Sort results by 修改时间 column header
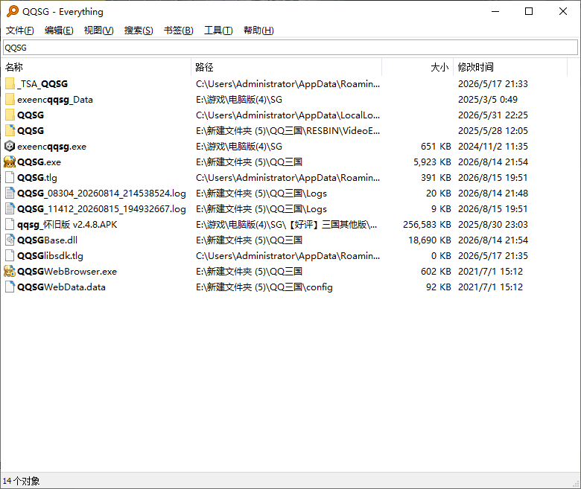The height and width of the screenshot is (489, 581). (510, 67)
